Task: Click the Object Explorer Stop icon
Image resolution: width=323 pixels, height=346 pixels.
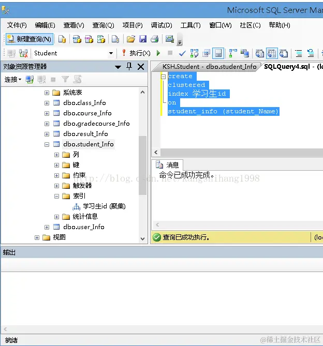Action: click(x=53, y=80)
